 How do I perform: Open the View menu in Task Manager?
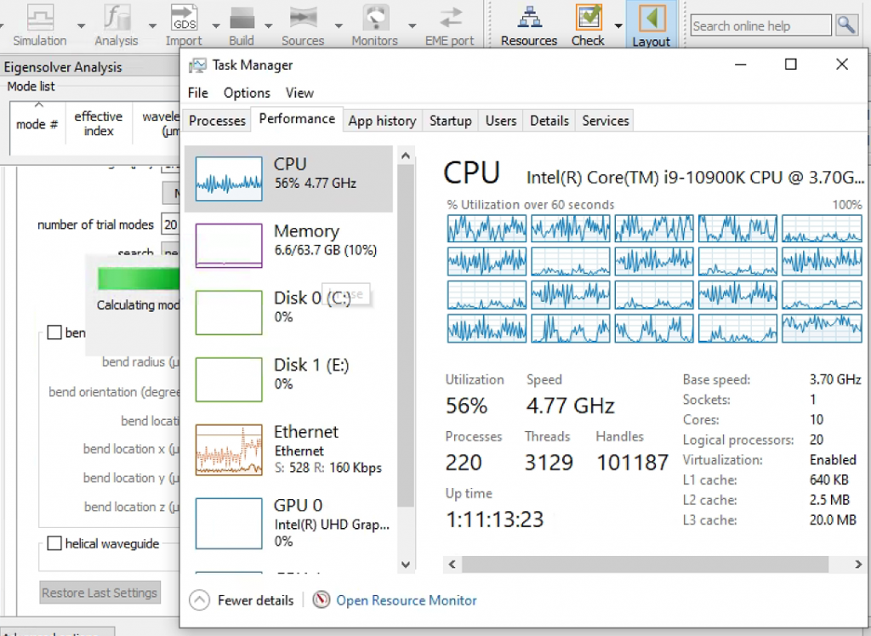point(299,93)
